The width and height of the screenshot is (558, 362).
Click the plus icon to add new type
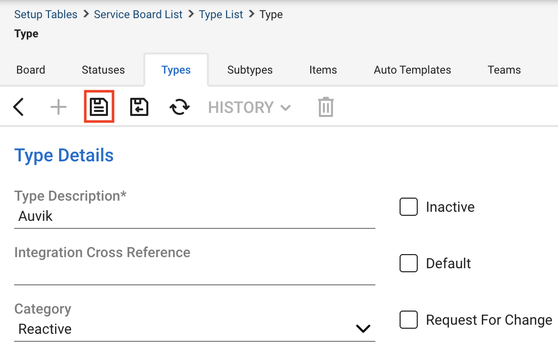click(x=59, y=107)
